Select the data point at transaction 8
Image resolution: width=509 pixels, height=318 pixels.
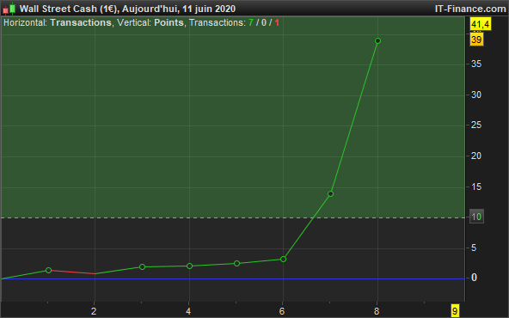tap(377, 41)
